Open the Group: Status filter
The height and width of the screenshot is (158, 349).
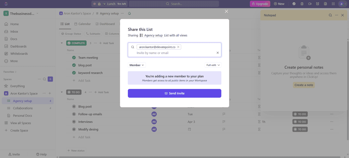pyautogui.click(x=71, y=34)
